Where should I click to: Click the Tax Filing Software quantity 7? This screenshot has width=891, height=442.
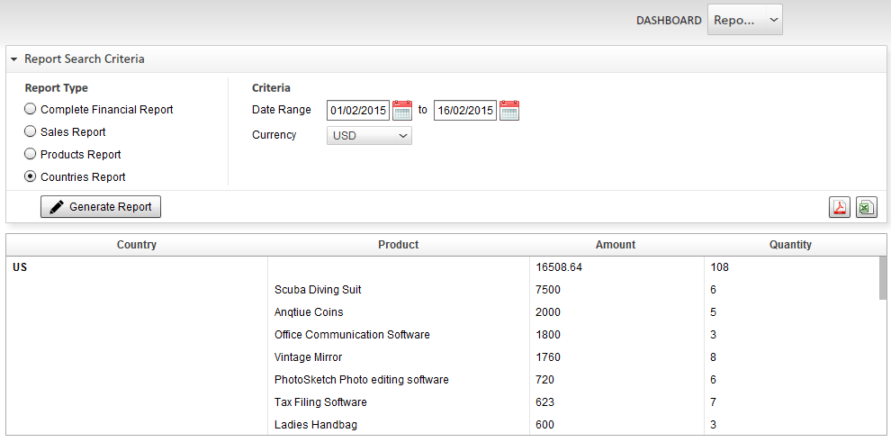pos(713,402)
